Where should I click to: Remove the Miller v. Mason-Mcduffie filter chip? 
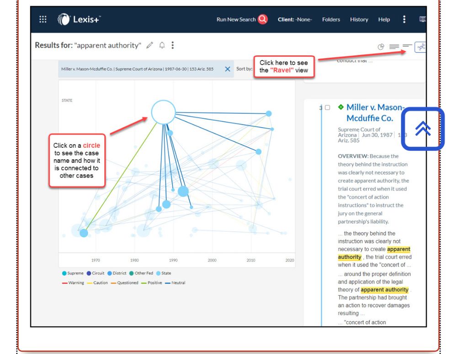click(228, 69)
